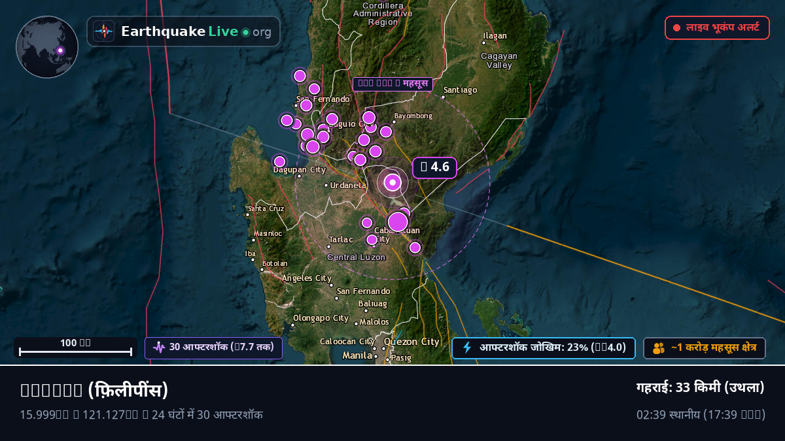Click the Masinloc town label
Image resolution: width=785 pixels, height=441 pixels.
tap(268, 233)
